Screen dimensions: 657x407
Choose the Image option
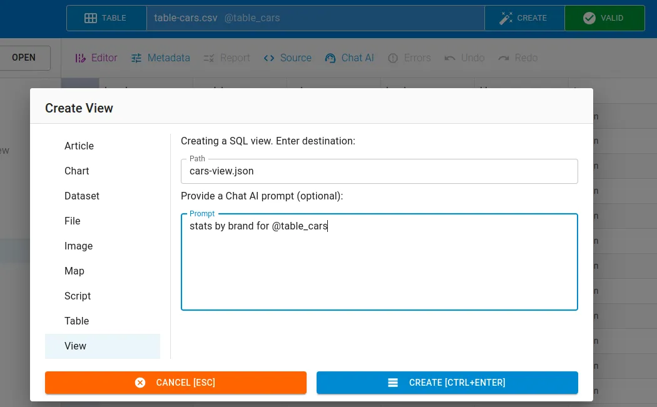click(78, 246)
